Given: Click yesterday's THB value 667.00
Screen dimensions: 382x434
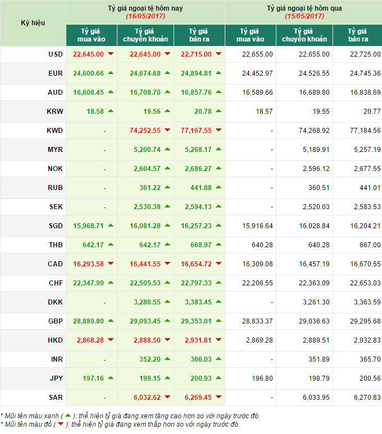Looking at the screenshot, I should tap(370, 245).
